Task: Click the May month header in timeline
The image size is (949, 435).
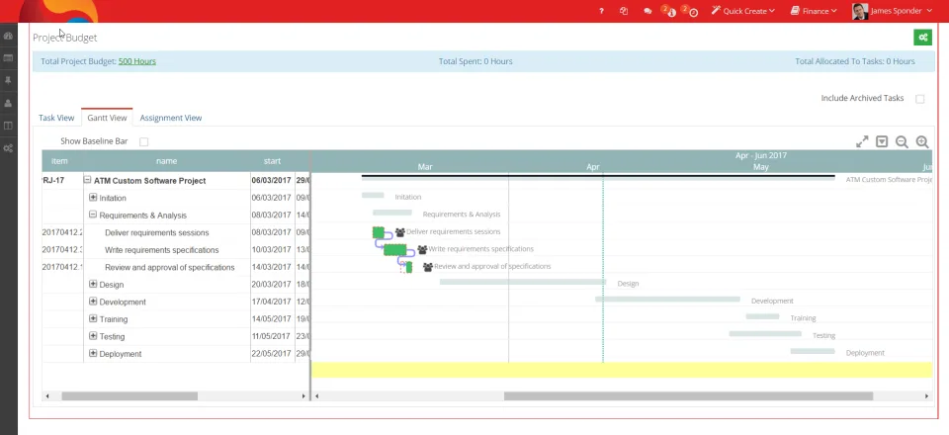Action: tap(761, 167)
